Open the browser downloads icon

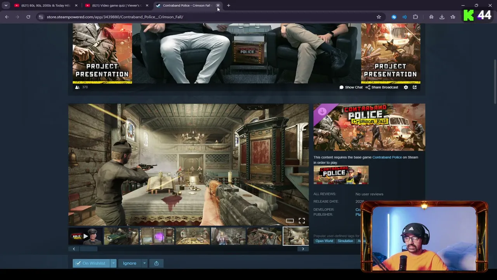pos(442,17)
